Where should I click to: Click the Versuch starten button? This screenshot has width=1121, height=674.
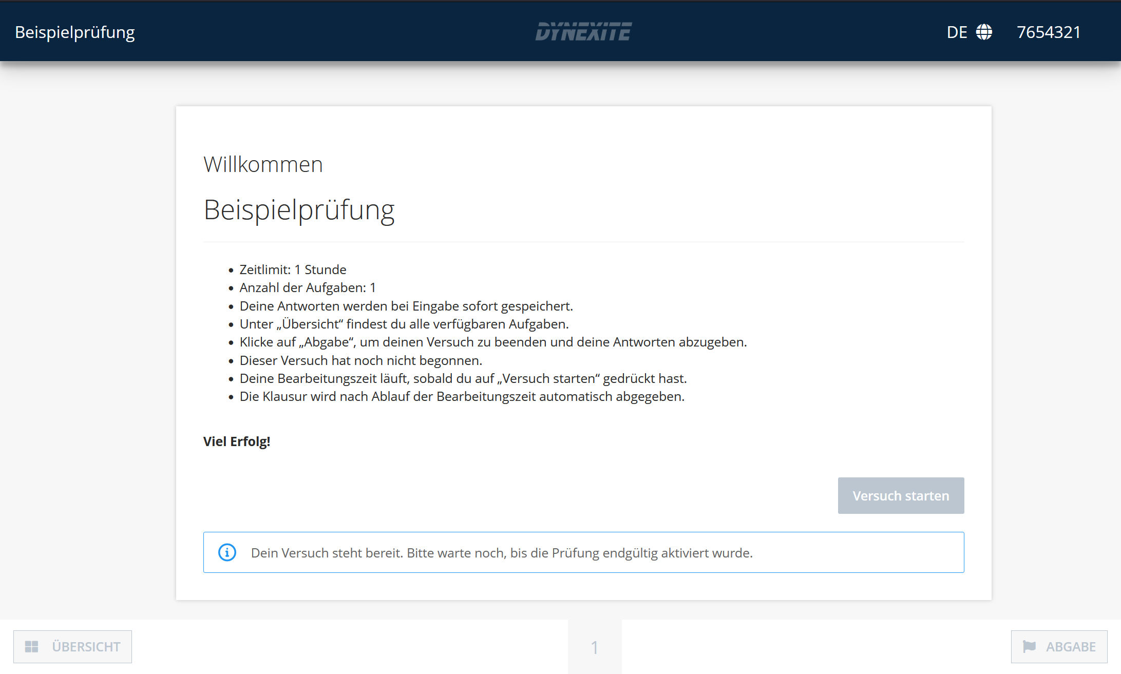[x=901, y=495]
